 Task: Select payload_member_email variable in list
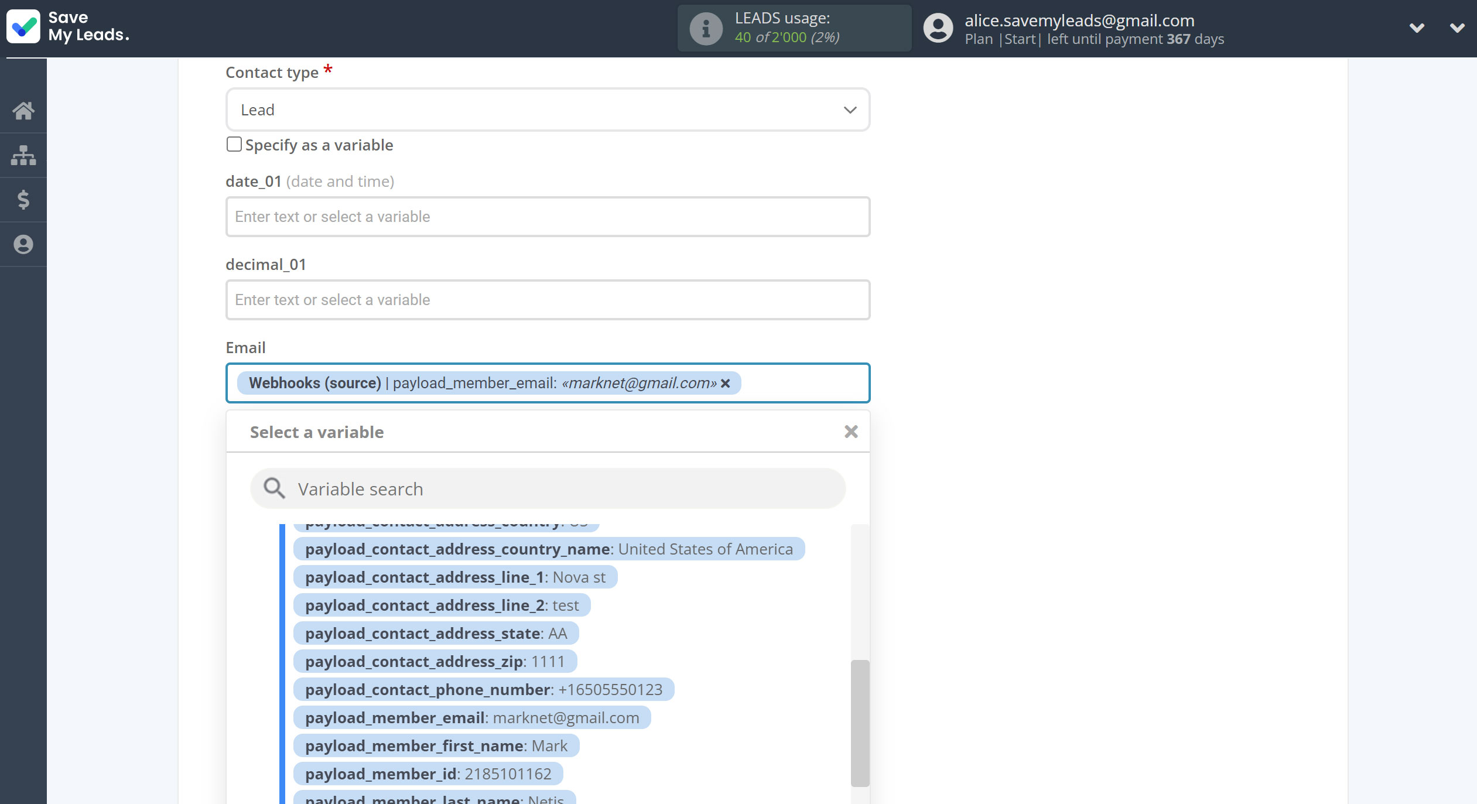point(472,717)
